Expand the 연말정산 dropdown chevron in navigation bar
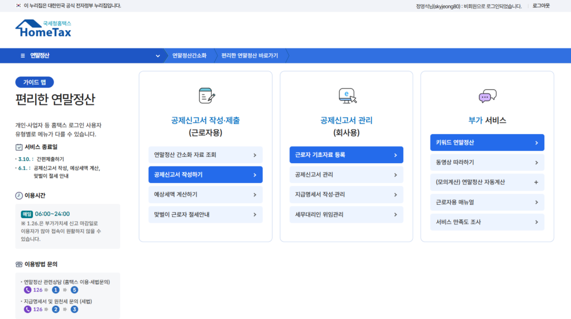571x319 pixels. pyautogui.click(x=158, y=56)
